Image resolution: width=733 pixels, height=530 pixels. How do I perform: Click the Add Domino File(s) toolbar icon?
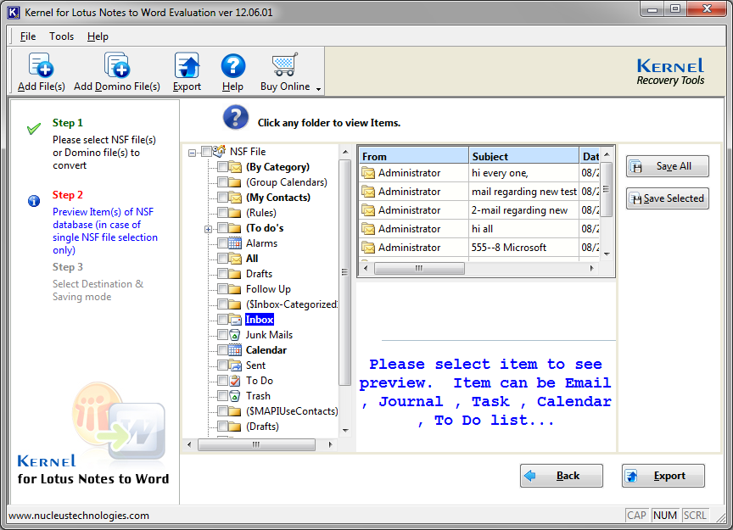116,65
